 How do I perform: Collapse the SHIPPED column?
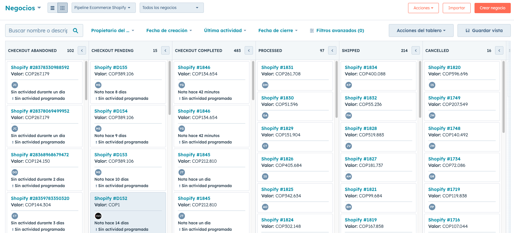(416, 50)
